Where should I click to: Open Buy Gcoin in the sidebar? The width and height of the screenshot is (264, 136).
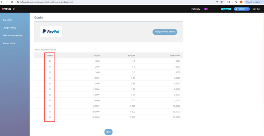pos(7,20)
